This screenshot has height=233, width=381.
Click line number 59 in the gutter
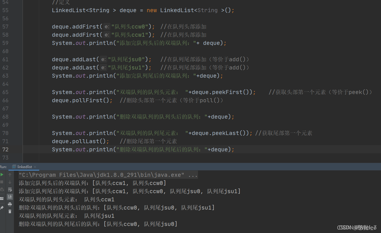pyautogui.click(x=6, y=43)
